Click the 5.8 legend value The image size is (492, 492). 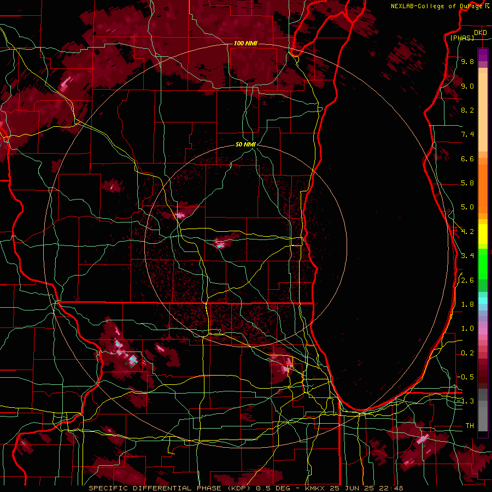pos(467,183)
